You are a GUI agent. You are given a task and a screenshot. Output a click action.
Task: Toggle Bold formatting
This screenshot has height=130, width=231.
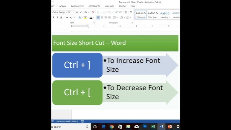click(x=54, y=18)
